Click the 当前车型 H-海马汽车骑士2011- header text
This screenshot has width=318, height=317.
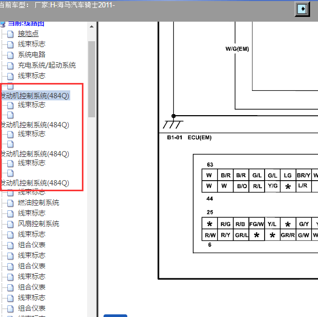57,5
